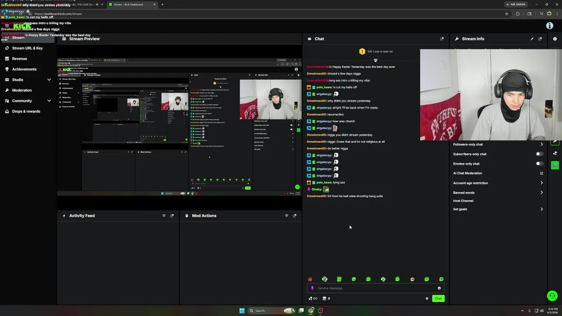This screenshot has width=562, height=316.
Task: Open browser extensions puzzle icon
Action: [x=518, y=14]
